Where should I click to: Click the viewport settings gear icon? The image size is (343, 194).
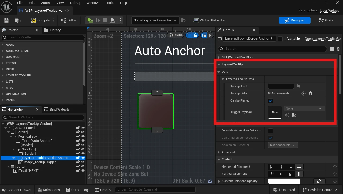(x=210, y=181)
